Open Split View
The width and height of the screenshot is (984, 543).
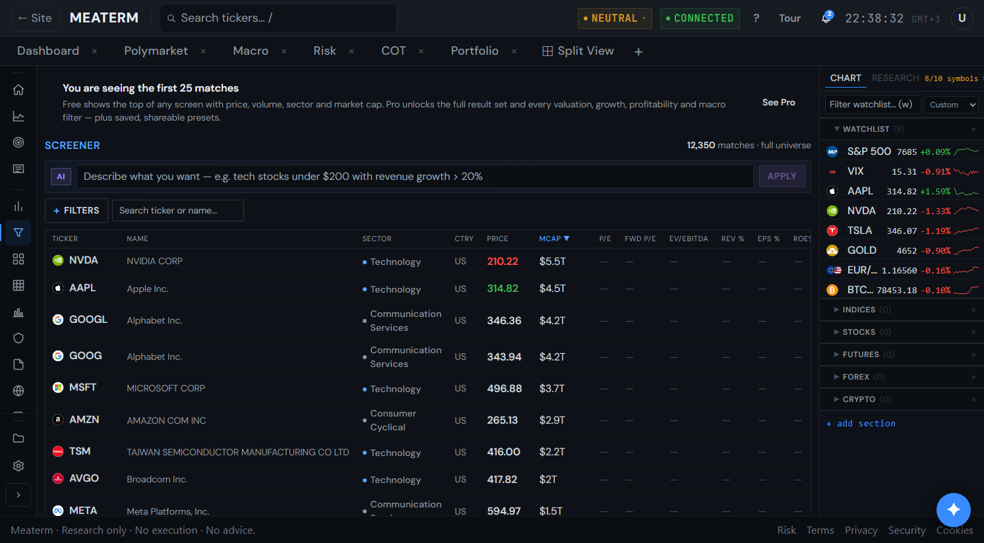click(x=578, y=51)
